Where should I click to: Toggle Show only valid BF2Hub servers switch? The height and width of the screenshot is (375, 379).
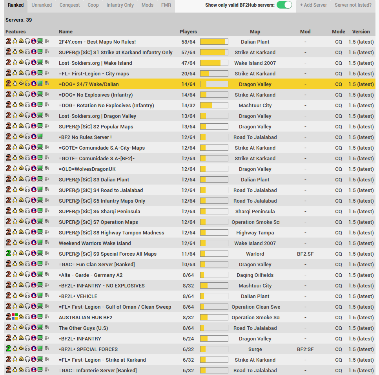284,5
